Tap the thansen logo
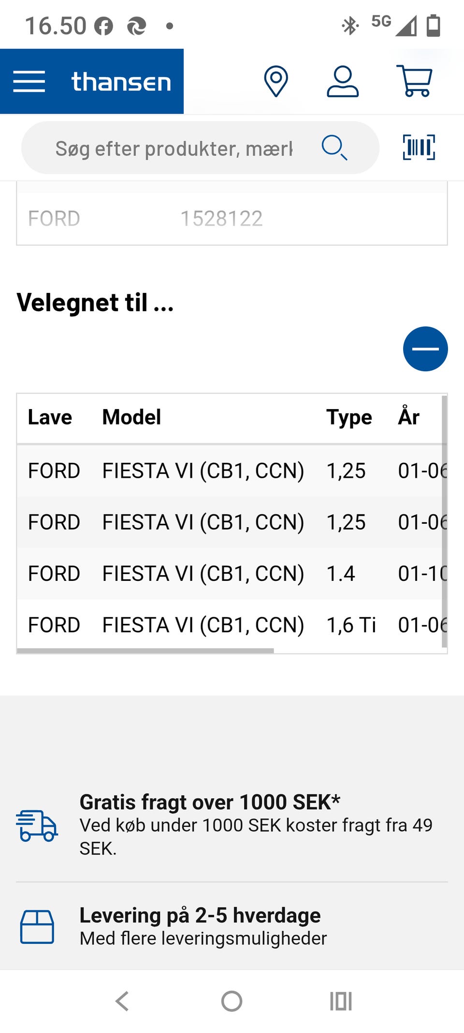 coord(121,81)
